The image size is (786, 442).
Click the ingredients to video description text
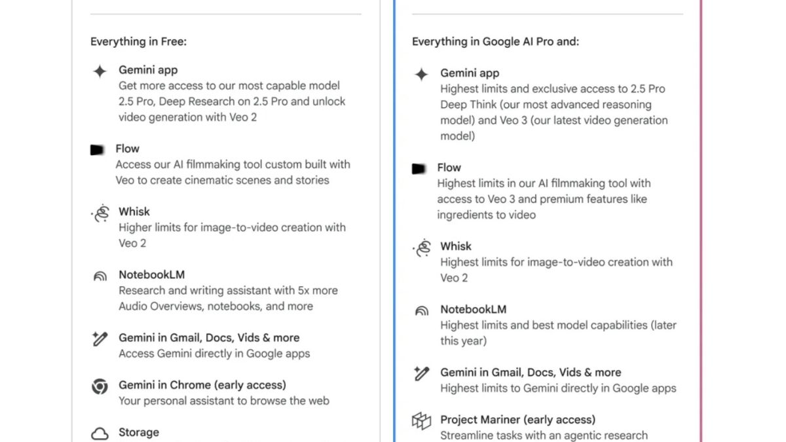(x=486, y=215)
